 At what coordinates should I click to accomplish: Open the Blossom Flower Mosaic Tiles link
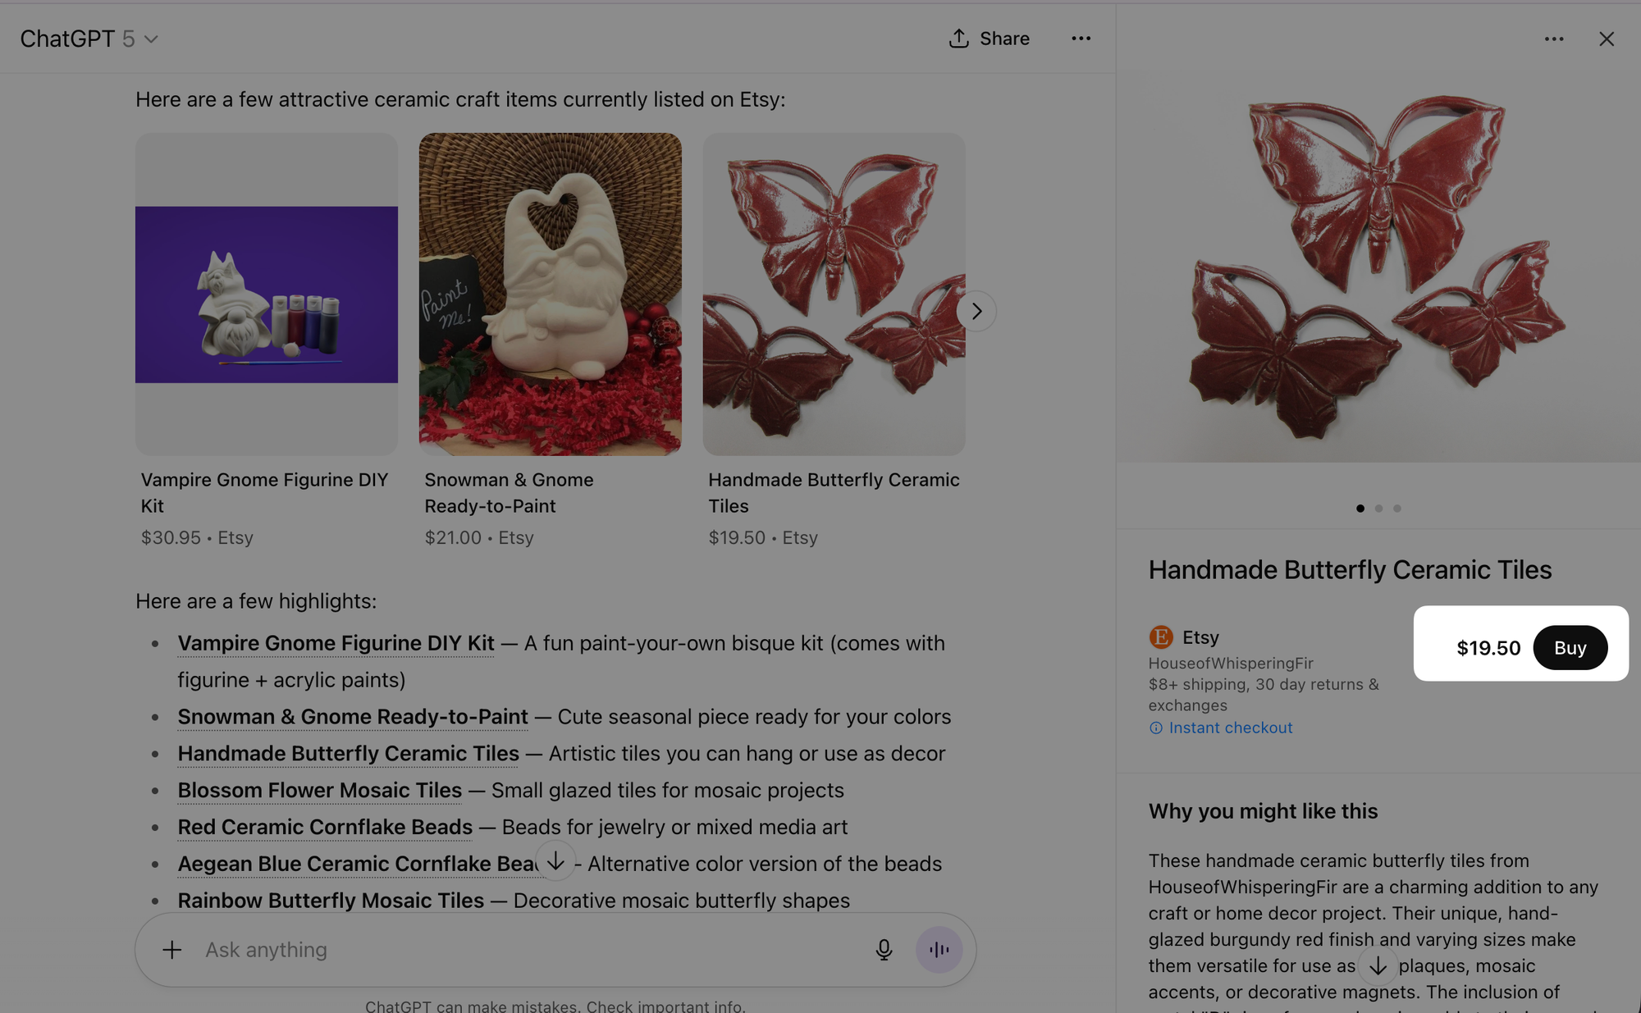[319, 790]
